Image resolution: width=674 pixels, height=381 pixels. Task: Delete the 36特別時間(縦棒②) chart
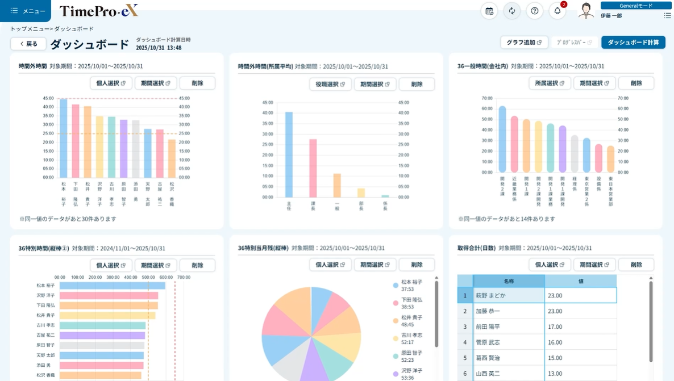click(x=197, y=265)
